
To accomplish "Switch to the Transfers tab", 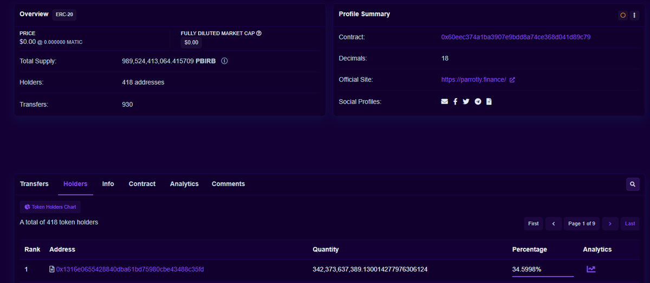I will (x=34, y=184).
